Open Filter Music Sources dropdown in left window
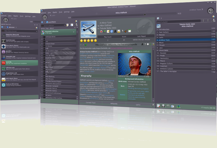 [37, 31]
